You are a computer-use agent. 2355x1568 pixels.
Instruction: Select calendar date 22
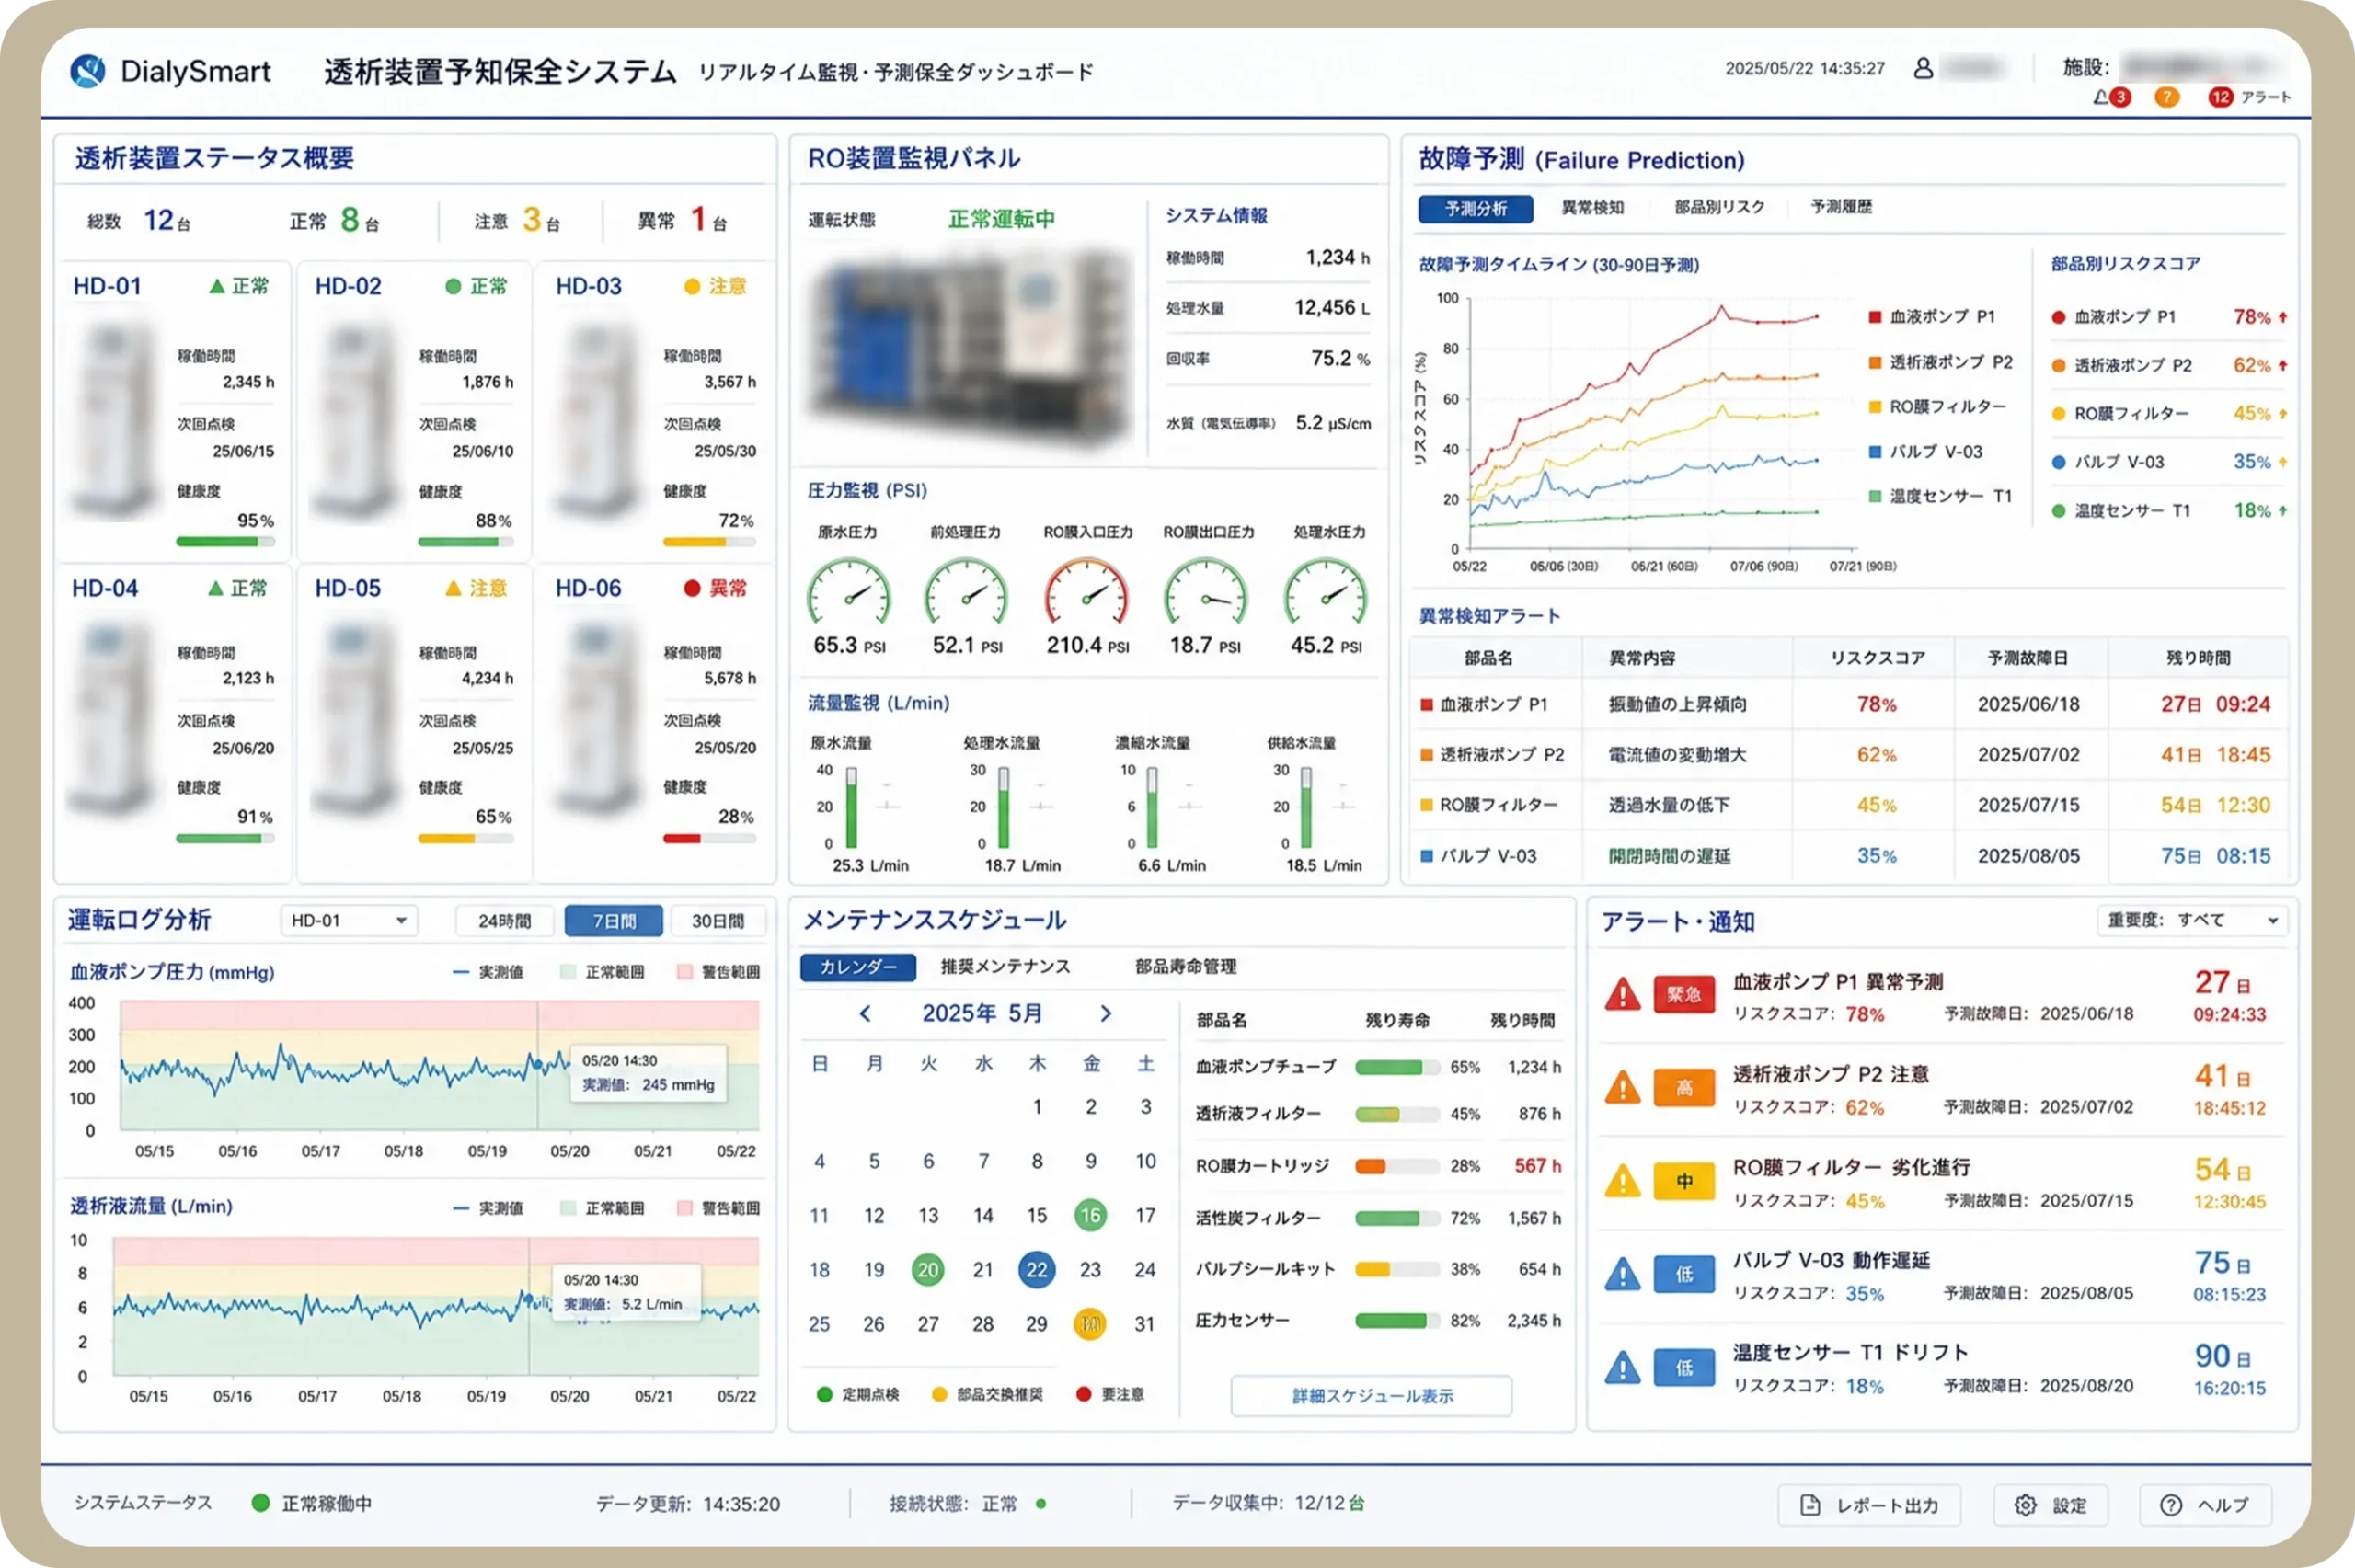click(x=1036, y=1269)
